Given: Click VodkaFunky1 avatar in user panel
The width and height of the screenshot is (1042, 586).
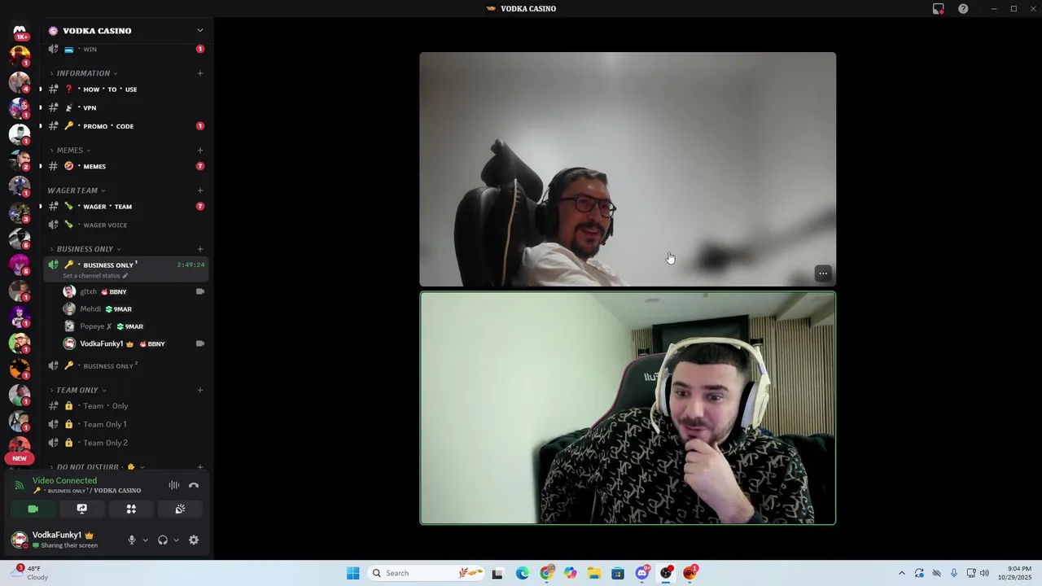Looking at the screenshot, I should (20, 540).
